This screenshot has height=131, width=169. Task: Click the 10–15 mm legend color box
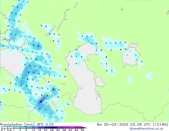[x=35, y=128]
